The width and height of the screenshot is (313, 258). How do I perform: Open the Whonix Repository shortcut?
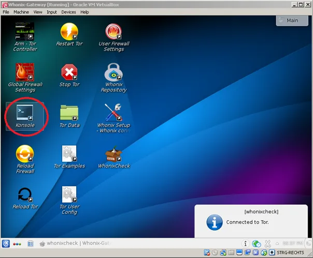114,78
